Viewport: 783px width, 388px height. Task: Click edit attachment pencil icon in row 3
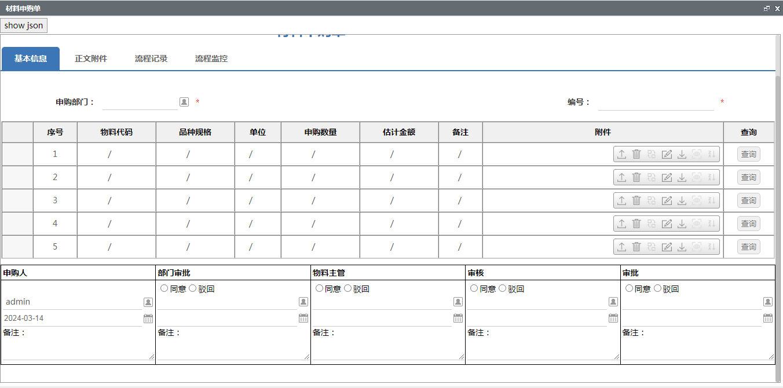(667, 200)
